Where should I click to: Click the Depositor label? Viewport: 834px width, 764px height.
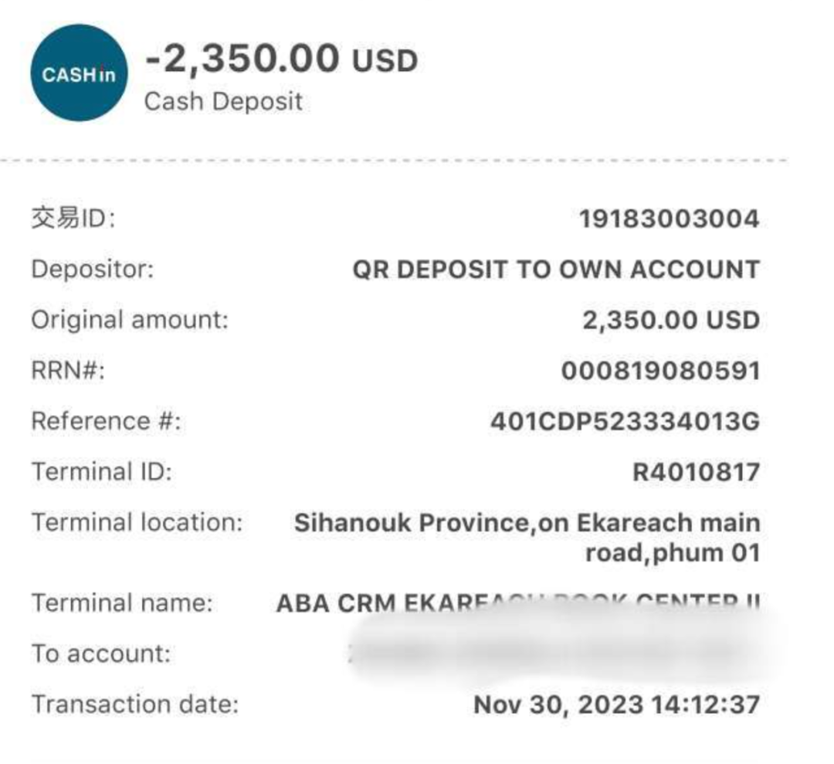point(93,269)
